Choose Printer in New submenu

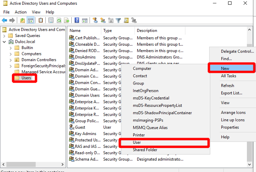139,135
